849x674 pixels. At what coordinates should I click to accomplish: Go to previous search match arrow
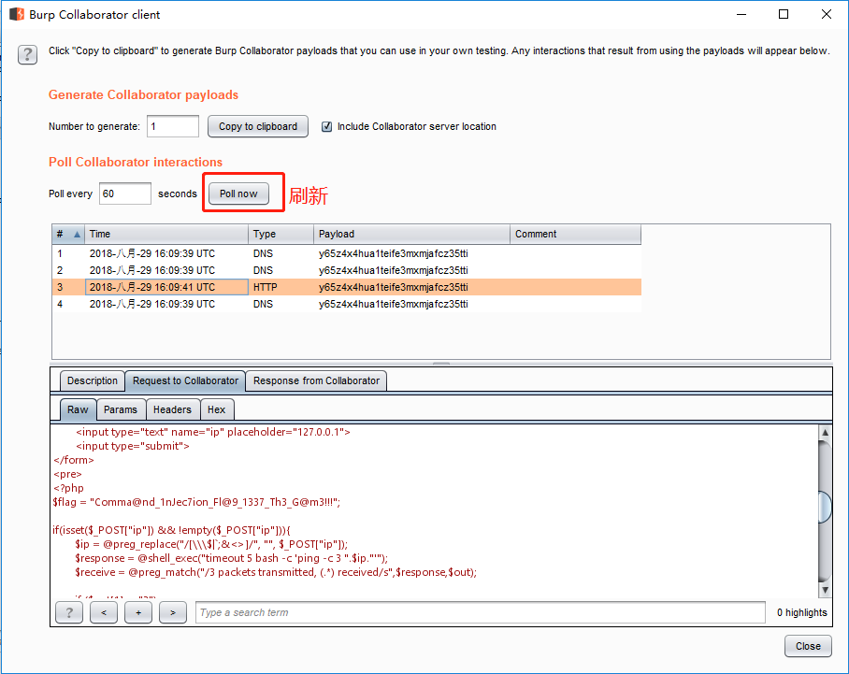(104, 612)
